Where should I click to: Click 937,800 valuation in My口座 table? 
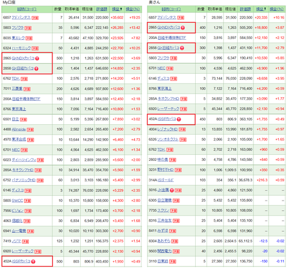point(102,89)
